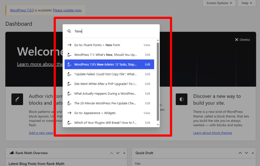Click post icon beside 20-Minute Pre-Update result

(x=69, y=103)
